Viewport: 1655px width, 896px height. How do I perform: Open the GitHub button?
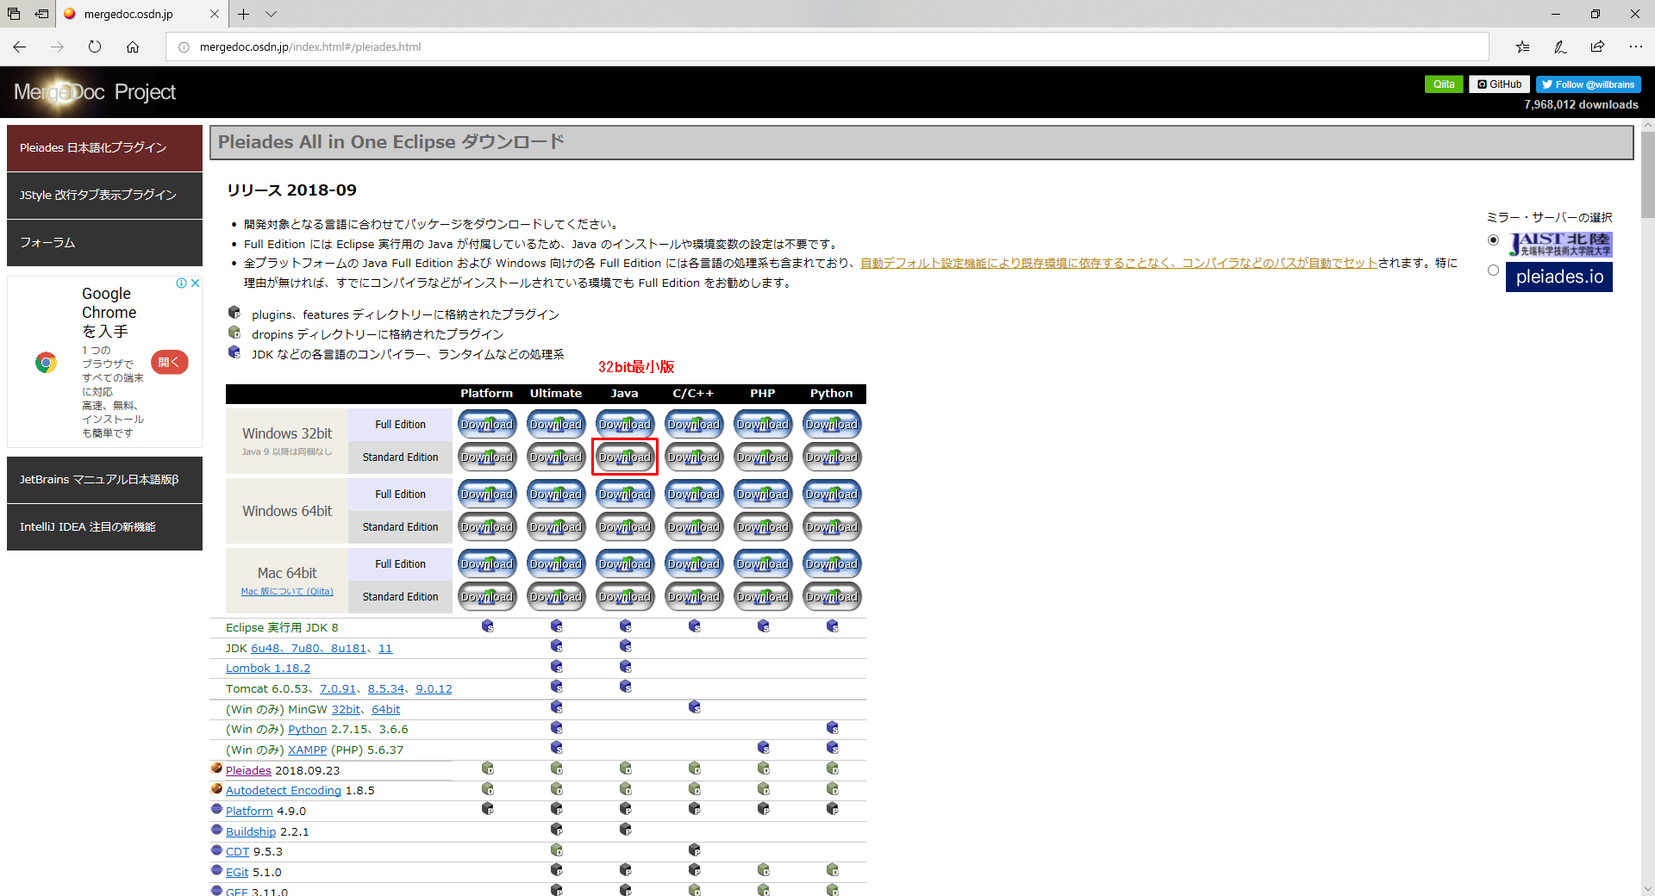[1499, 84]
